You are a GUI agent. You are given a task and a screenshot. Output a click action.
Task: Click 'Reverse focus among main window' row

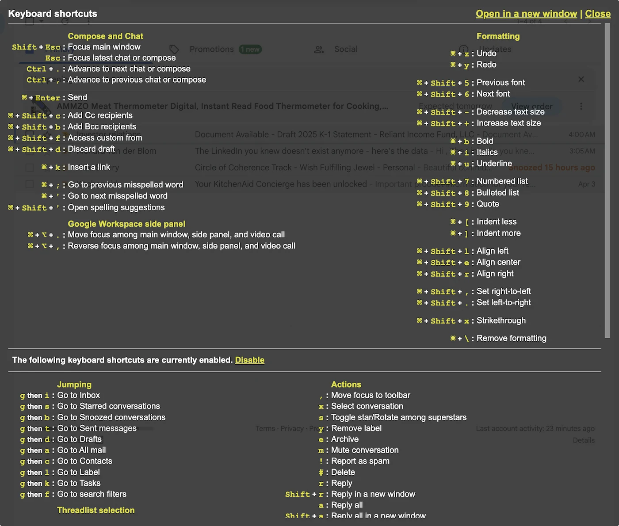(181, 246)
